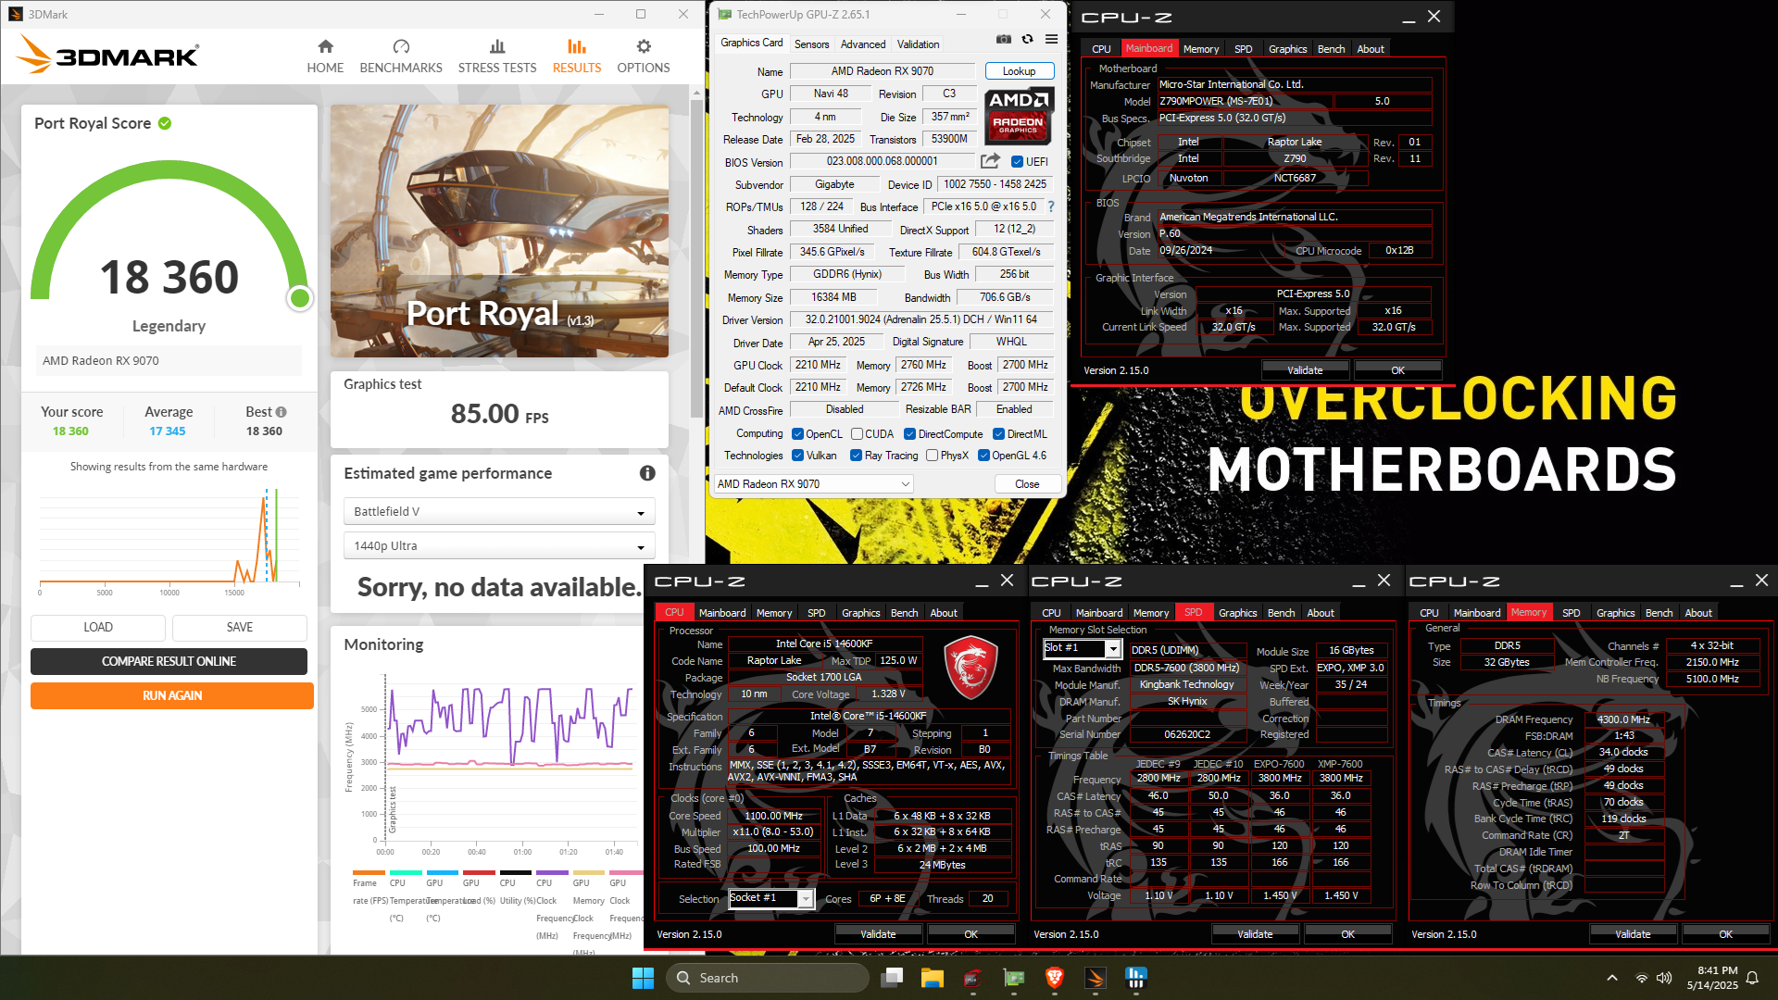Toggle the Vulkan checkbox
Viewport: 1778px width, 1000px height.
point(797,456)
